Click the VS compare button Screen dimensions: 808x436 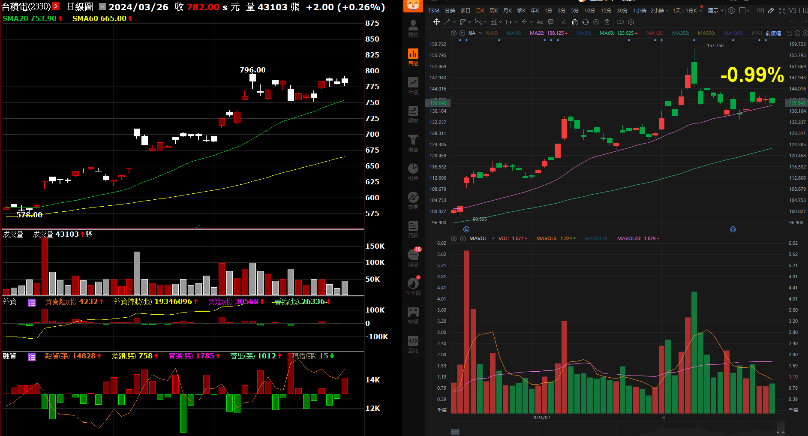pos(793,10)
